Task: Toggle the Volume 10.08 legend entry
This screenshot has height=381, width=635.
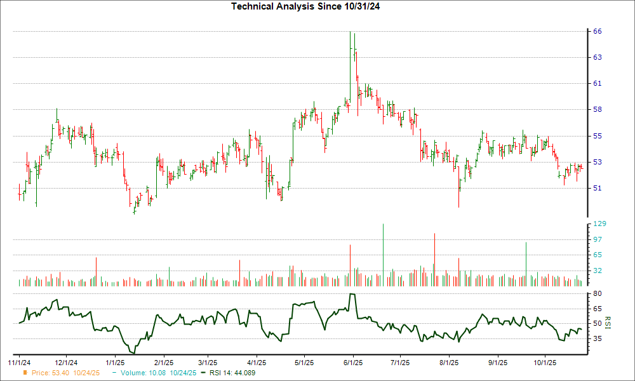Action: pos(151,374)
